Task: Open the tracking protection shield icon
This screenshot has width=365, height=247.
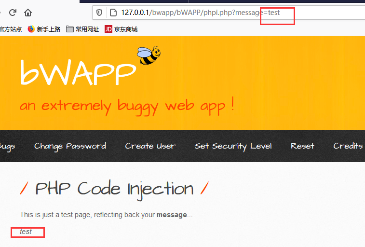Action: pos(99,13)
